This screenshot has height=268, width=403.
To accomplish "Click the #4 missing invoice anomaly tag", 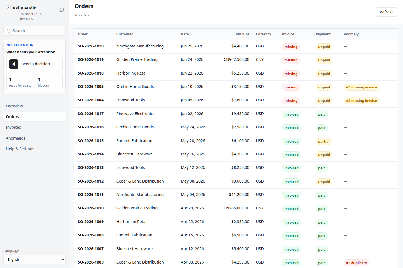I will [x=361, y=101].
